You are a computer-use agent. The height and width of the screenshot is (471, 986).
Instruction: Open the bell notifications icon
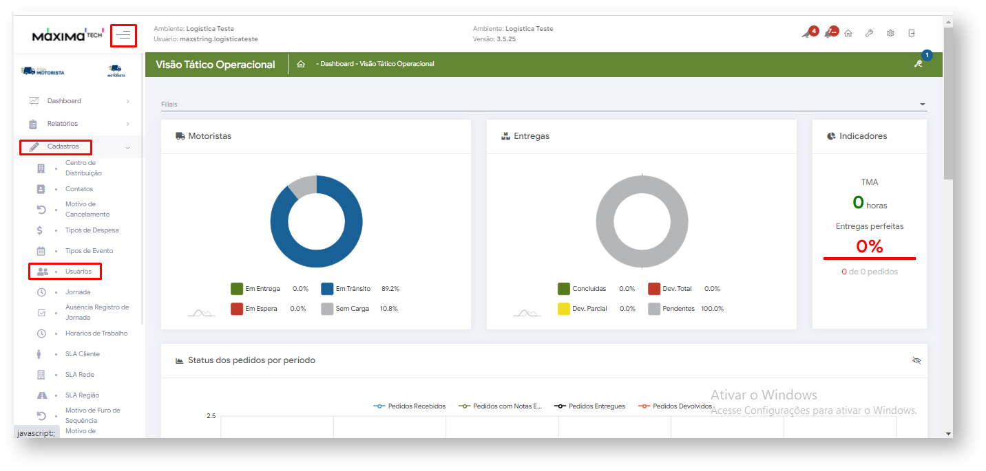(828, 33)
